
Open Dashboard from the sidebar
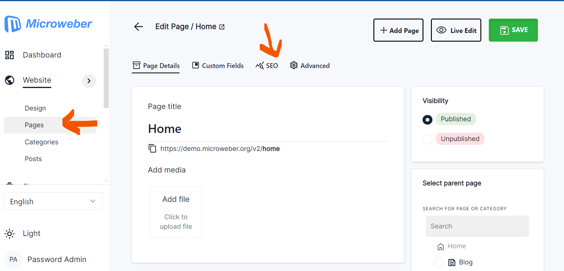pos(42,55)
